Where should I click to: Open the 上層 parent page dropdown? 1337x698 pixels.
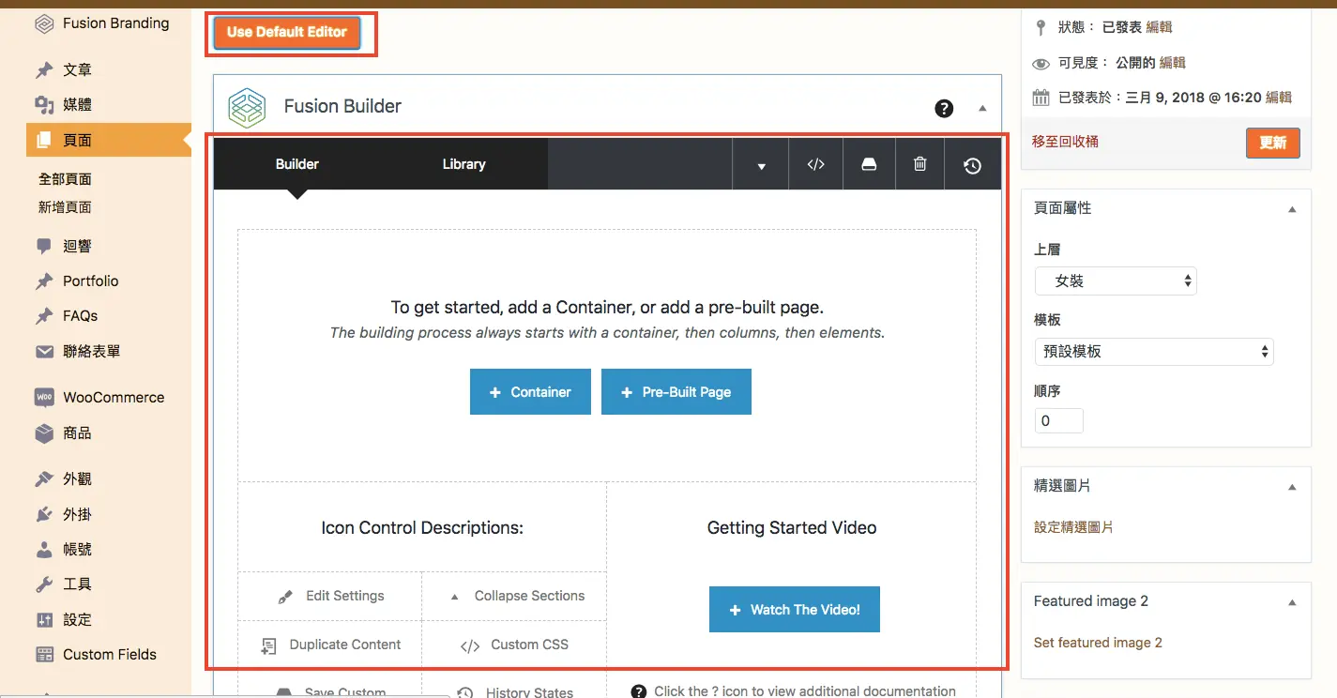tap(1116, 281)
